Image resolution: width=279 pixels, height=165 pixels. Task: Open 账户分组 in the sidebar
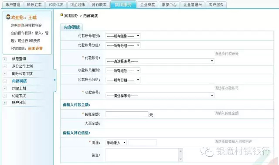[19, 103]
